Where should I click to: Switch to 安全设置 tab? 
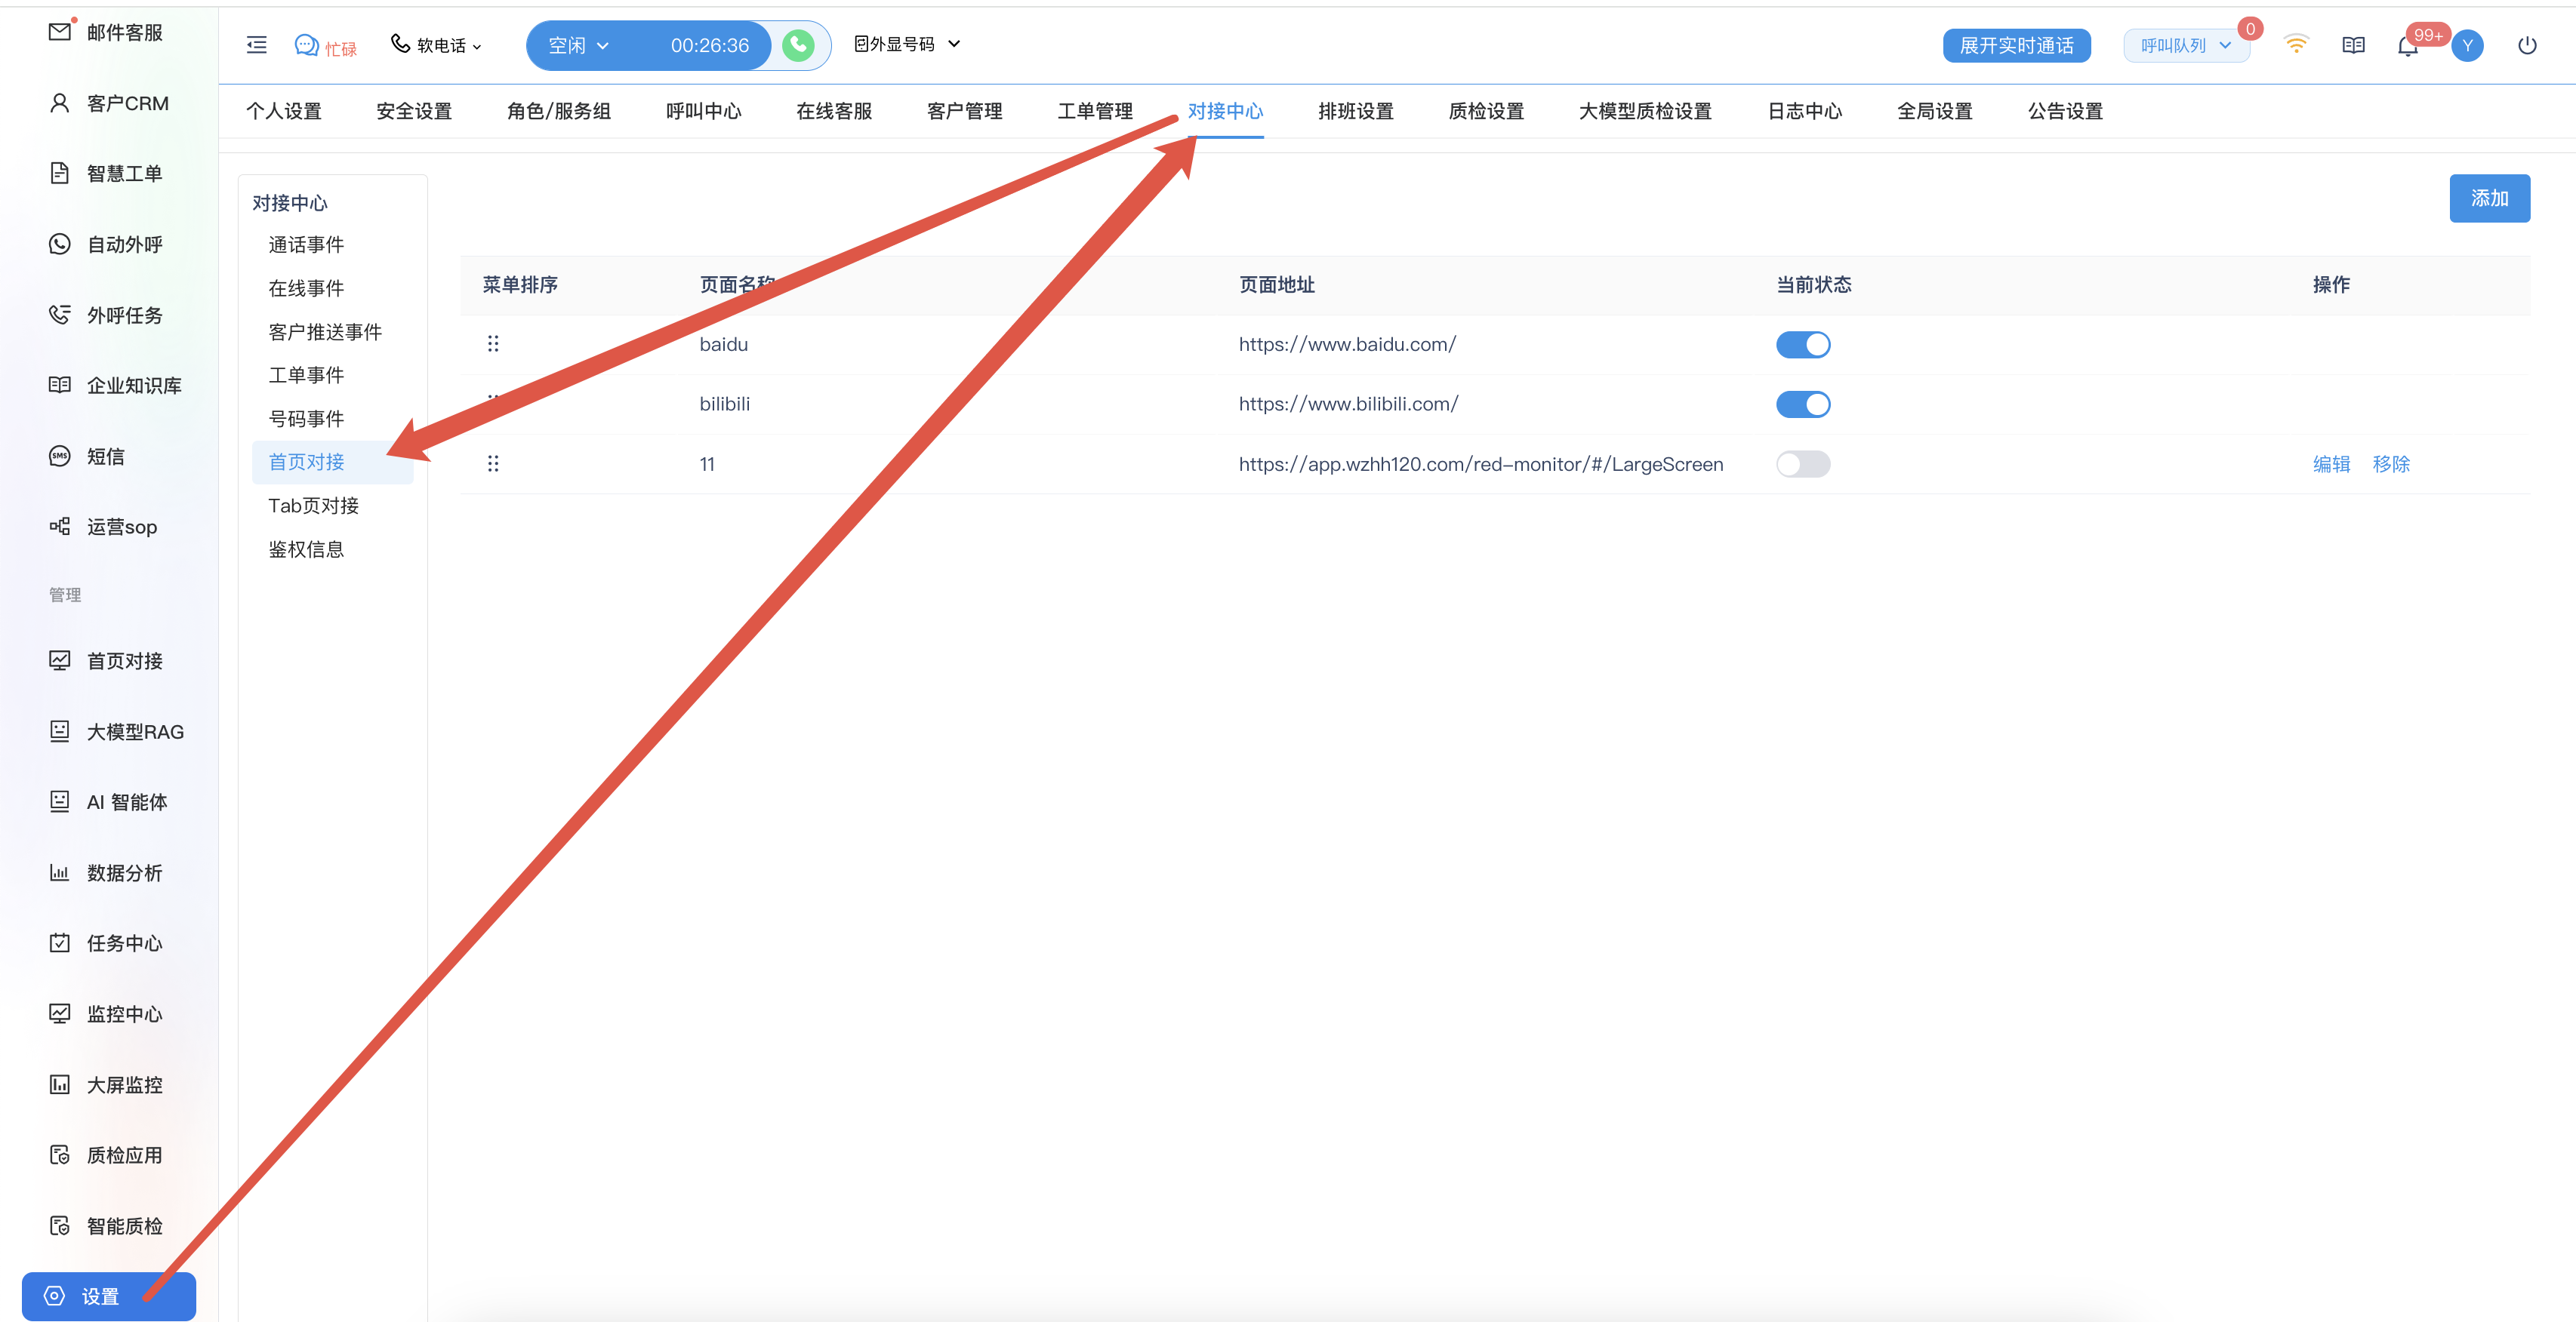(414, 111)
